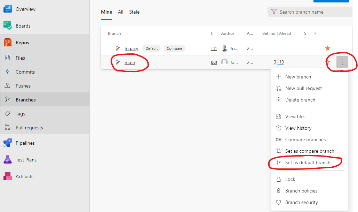The image size is (358, 212).
Task: Navigate to Test Plans via its icon
Action: (x=7, y=159)
